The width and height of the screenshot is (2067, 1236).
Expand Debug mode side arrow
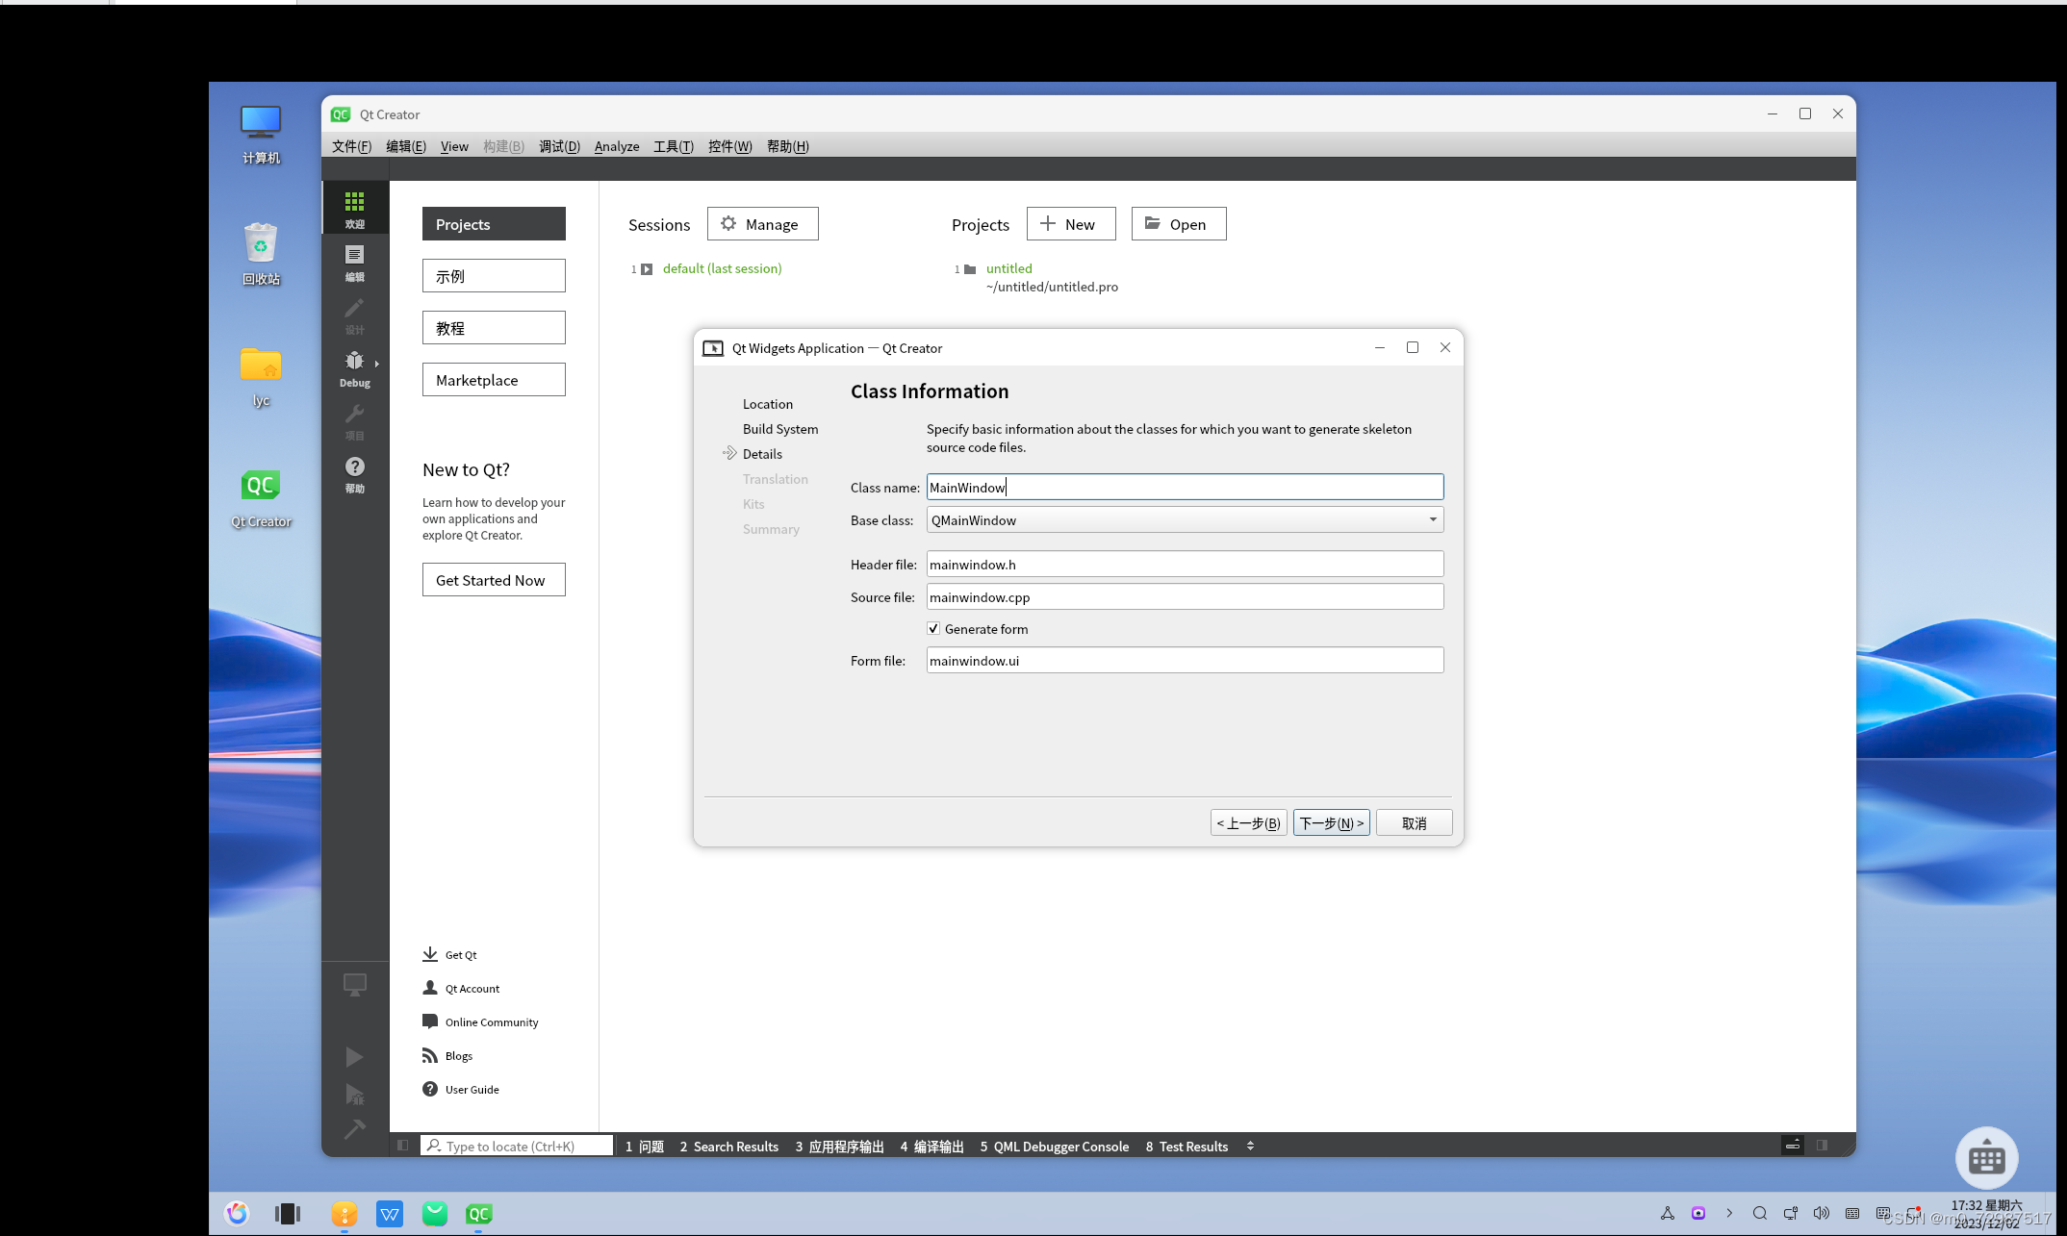[377, 364]
